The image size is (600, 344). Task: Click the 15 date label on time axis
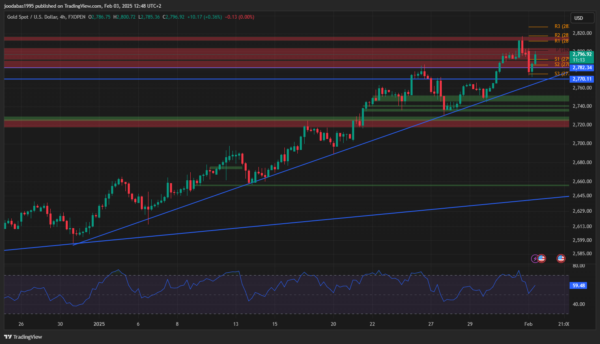point(275,324)
